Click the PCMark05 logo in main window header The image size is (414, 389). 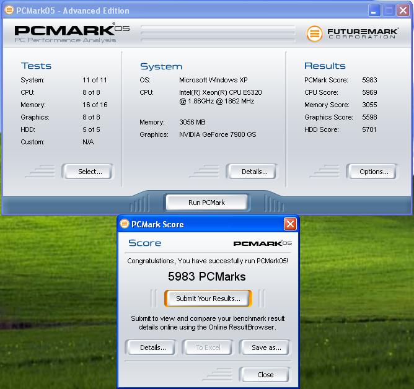tap(72, 33)
